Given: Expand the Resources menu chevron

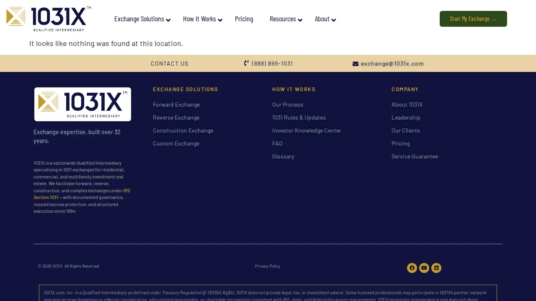Looking at the screenshot, I should [x=300, y=20].
